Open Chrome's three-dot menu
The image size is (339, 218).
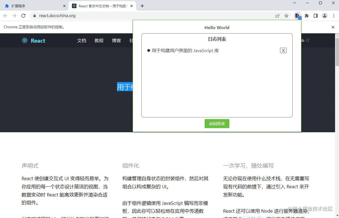(x=334, y=16)
